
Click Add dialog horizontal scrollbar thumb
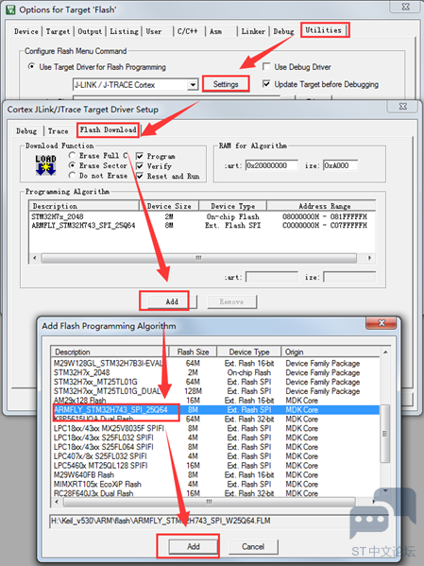pyautogui.click(x=210, y=502)
